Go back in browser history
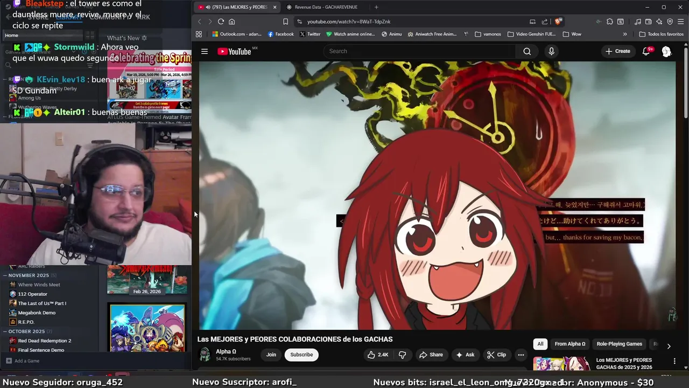Viewport: 689px width, 388px height. tap(199, 22)
